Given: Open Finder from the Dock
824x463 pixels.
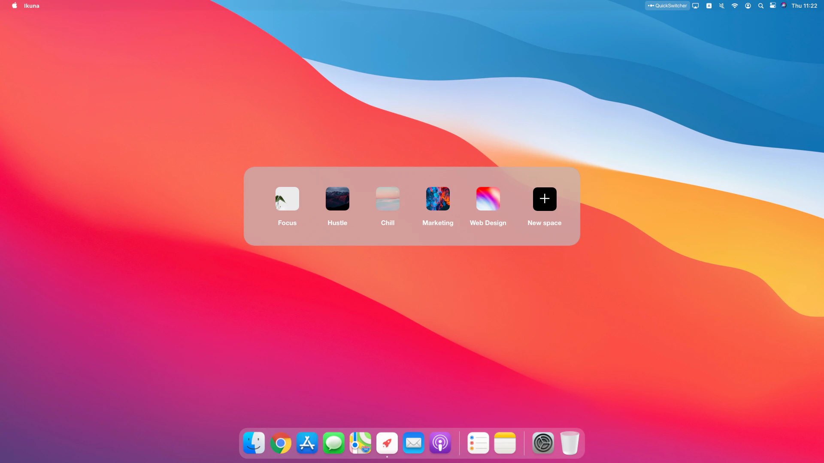Looking at the screenshot, I should point(254,443).
